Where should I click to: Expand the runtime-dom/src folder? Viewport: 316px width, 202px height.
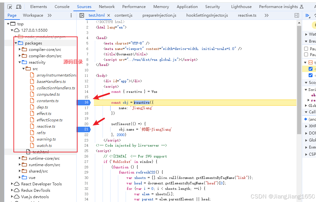(x=20, y=165)
